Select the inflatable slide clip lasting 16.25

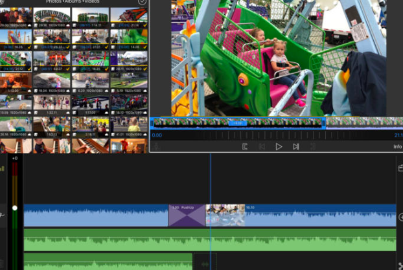pos(16,39)
